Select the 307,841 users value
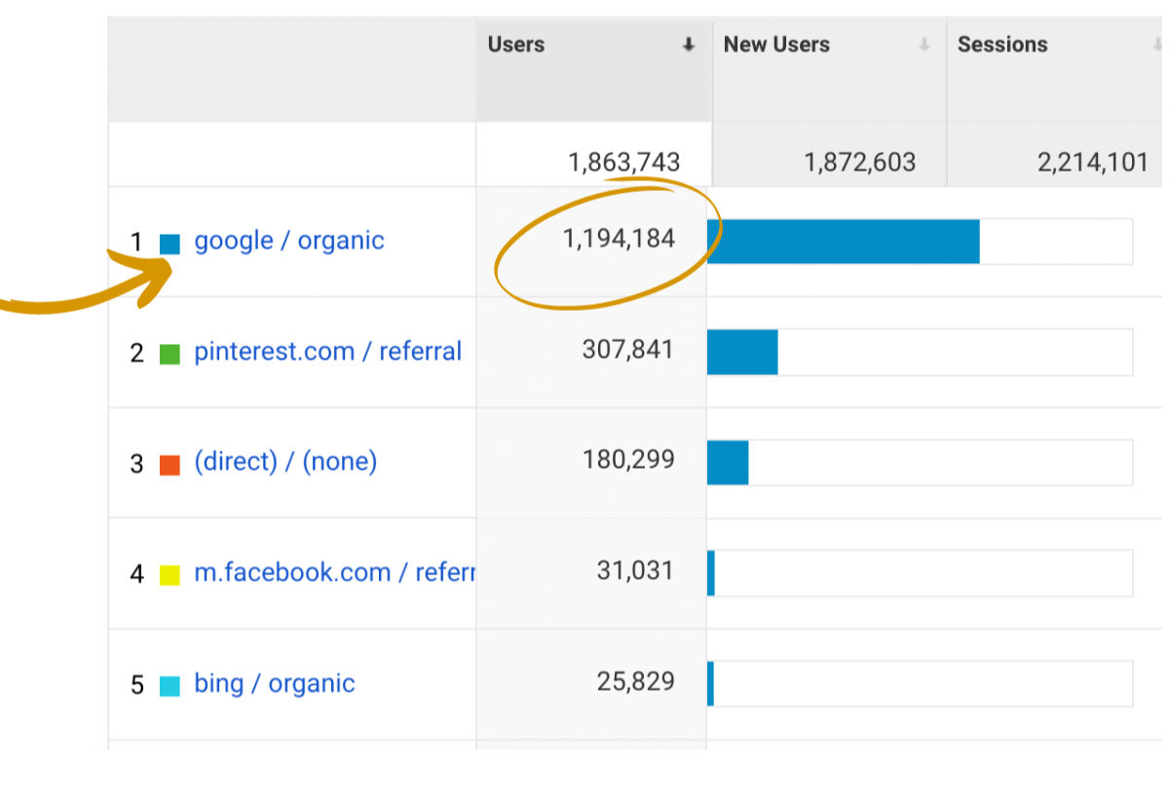The image size is (1169, 801). click(x=628, y=349)
